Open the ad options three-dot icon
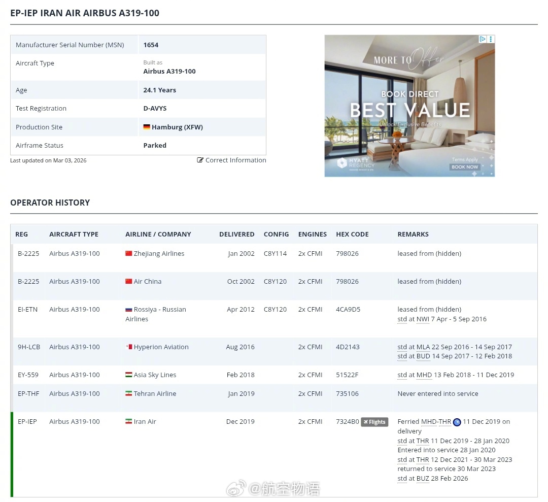The width and height of the screenshot is (548, 502). tap(491, 39)
